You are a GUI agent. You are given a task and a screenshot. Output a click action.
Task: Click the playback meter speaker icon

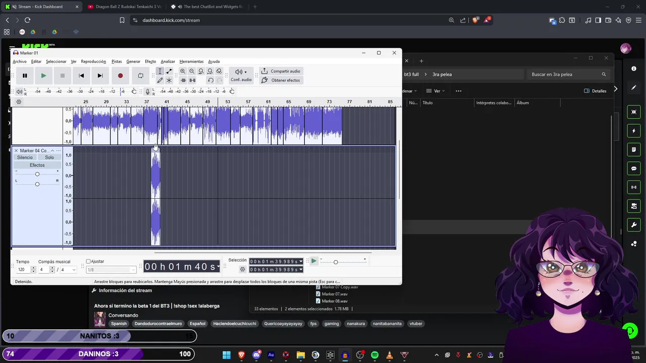(19, 91)
